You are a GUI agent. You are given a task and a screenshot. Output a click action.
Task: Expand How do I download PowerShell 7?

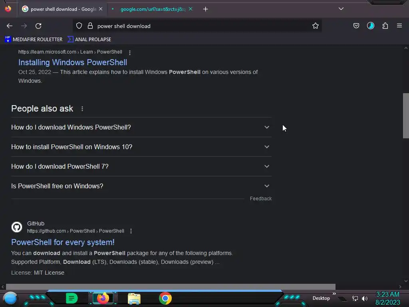[x=141, y=166]
